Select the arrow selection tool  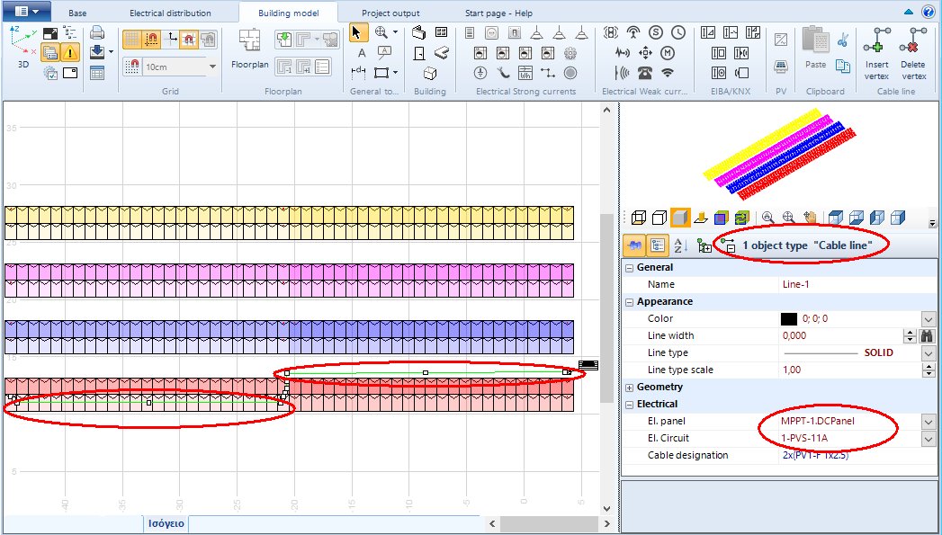[357, 31]
